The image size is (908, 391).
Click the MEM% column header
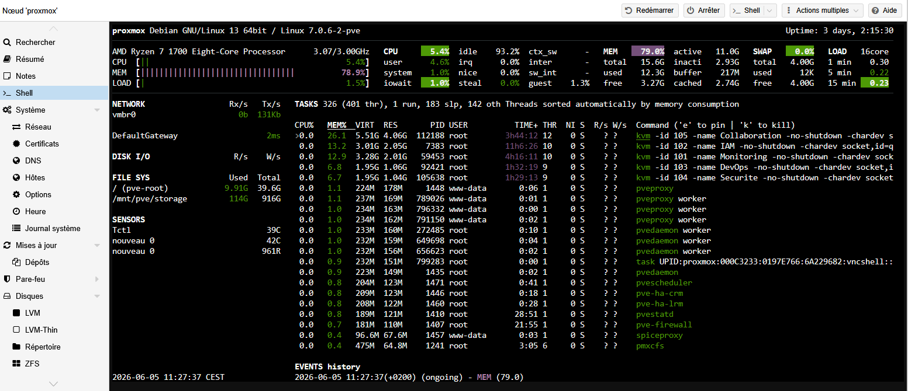click(x=337, y=125)
